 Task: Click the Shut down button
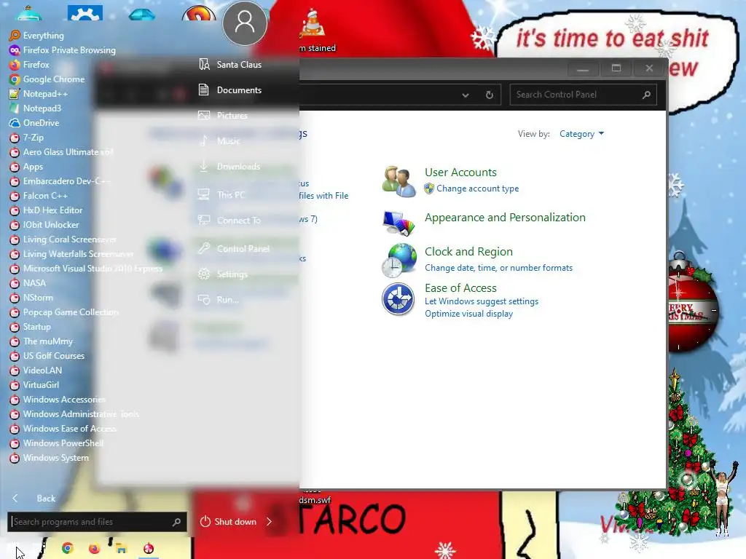228,522
